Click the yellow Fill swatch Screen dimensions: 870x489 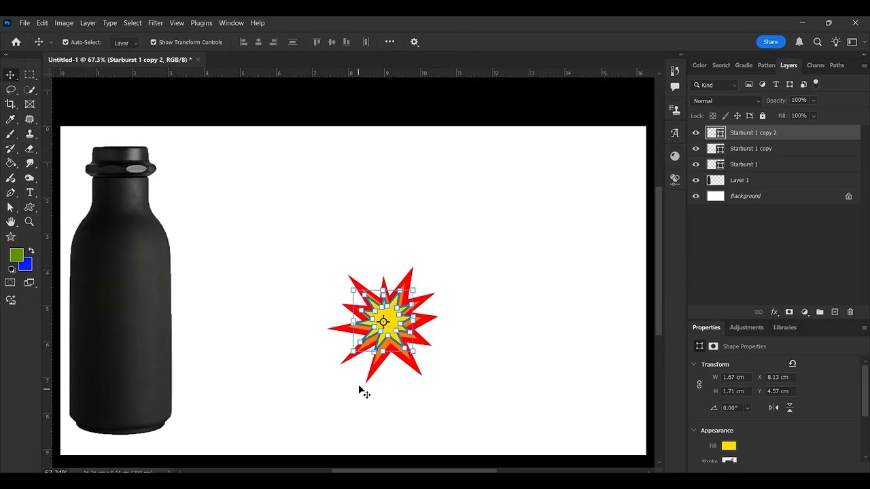(x=729, y=446)
